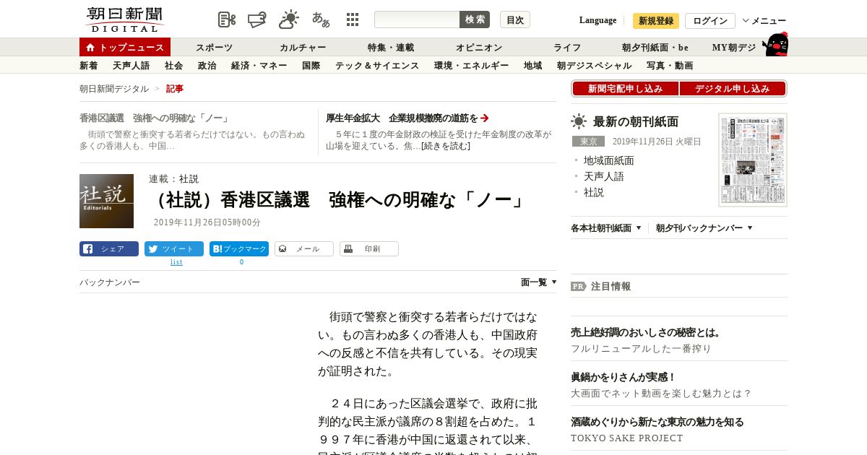867x455 pixels.
Task: Open the weather icon in header
Action: coord(289,19)
